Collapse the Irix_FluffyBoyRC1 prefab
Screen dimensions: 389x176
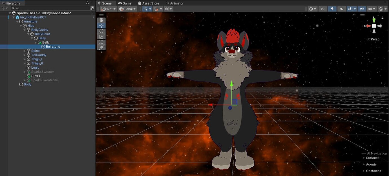(14, 17)
